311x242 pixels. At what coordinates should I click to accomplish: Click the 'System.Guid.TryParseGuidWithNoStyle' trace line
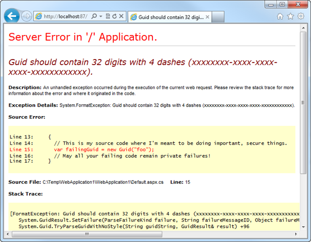(x=134, y=226)
